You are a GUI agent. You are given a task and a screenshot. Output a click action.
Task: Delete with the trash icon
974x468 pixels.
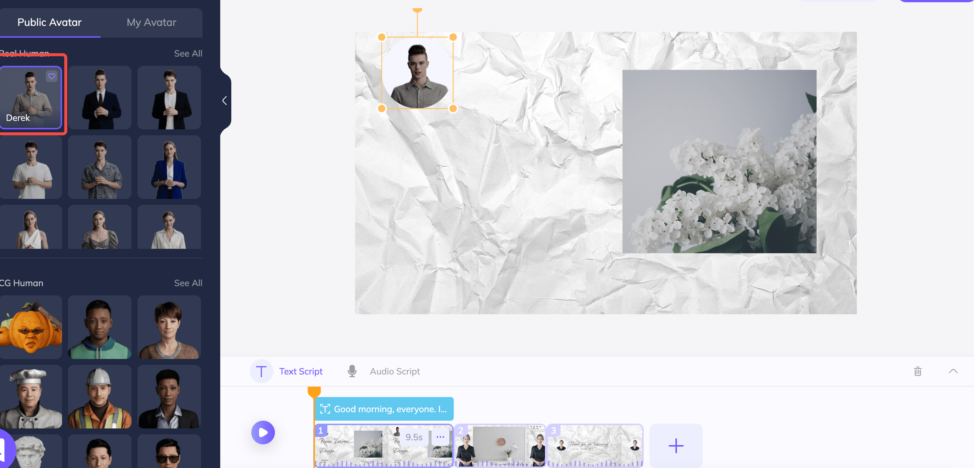(918, 372)
